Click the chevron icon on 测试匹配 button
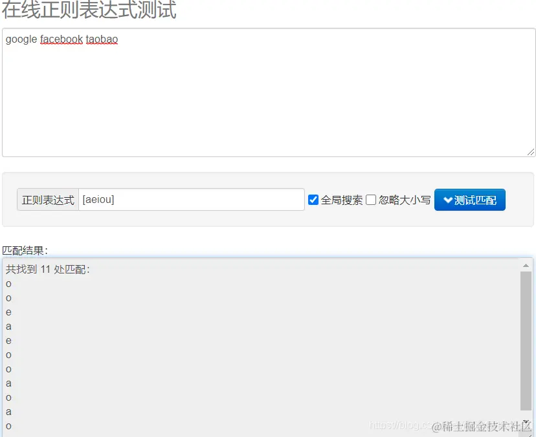This screenshot has width=536, height=437. (447, 200)
